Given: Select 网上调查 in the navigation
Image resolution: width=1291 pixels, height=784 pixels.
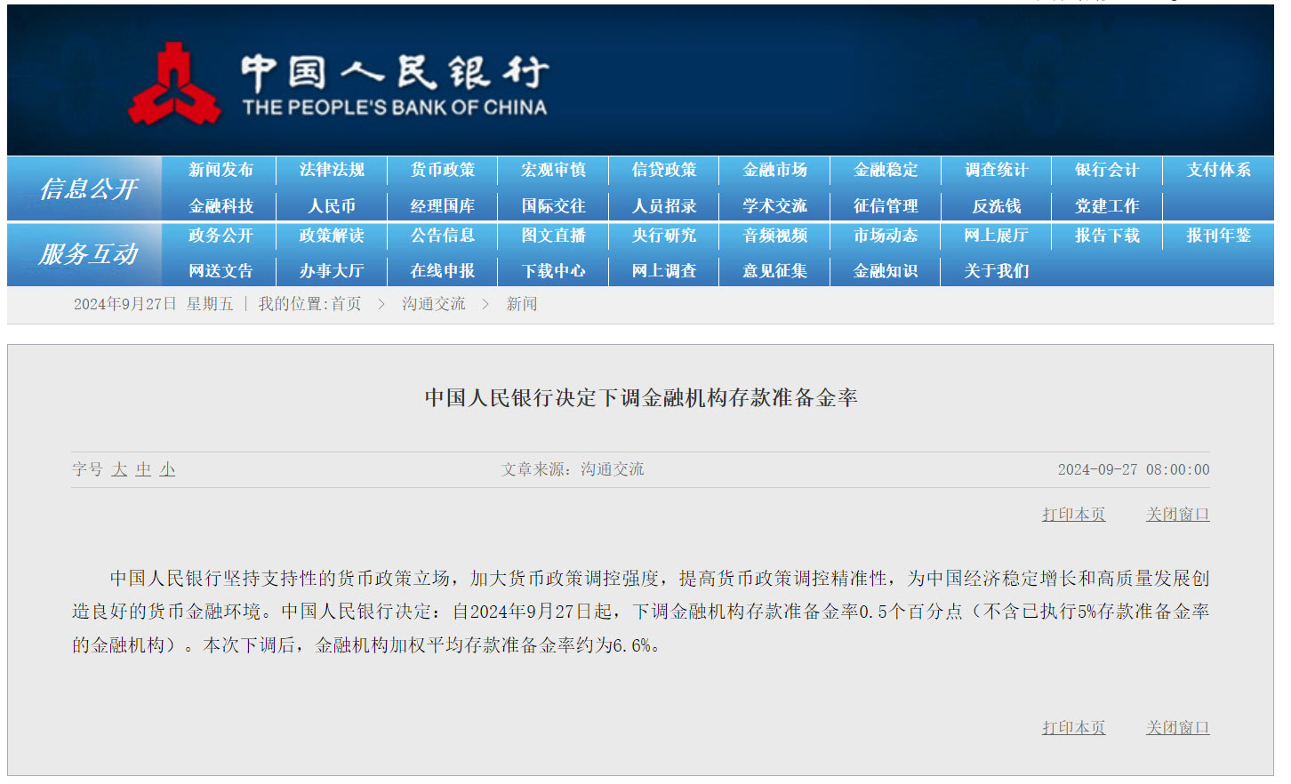Looking at the screenshot, I should point(664,271).
